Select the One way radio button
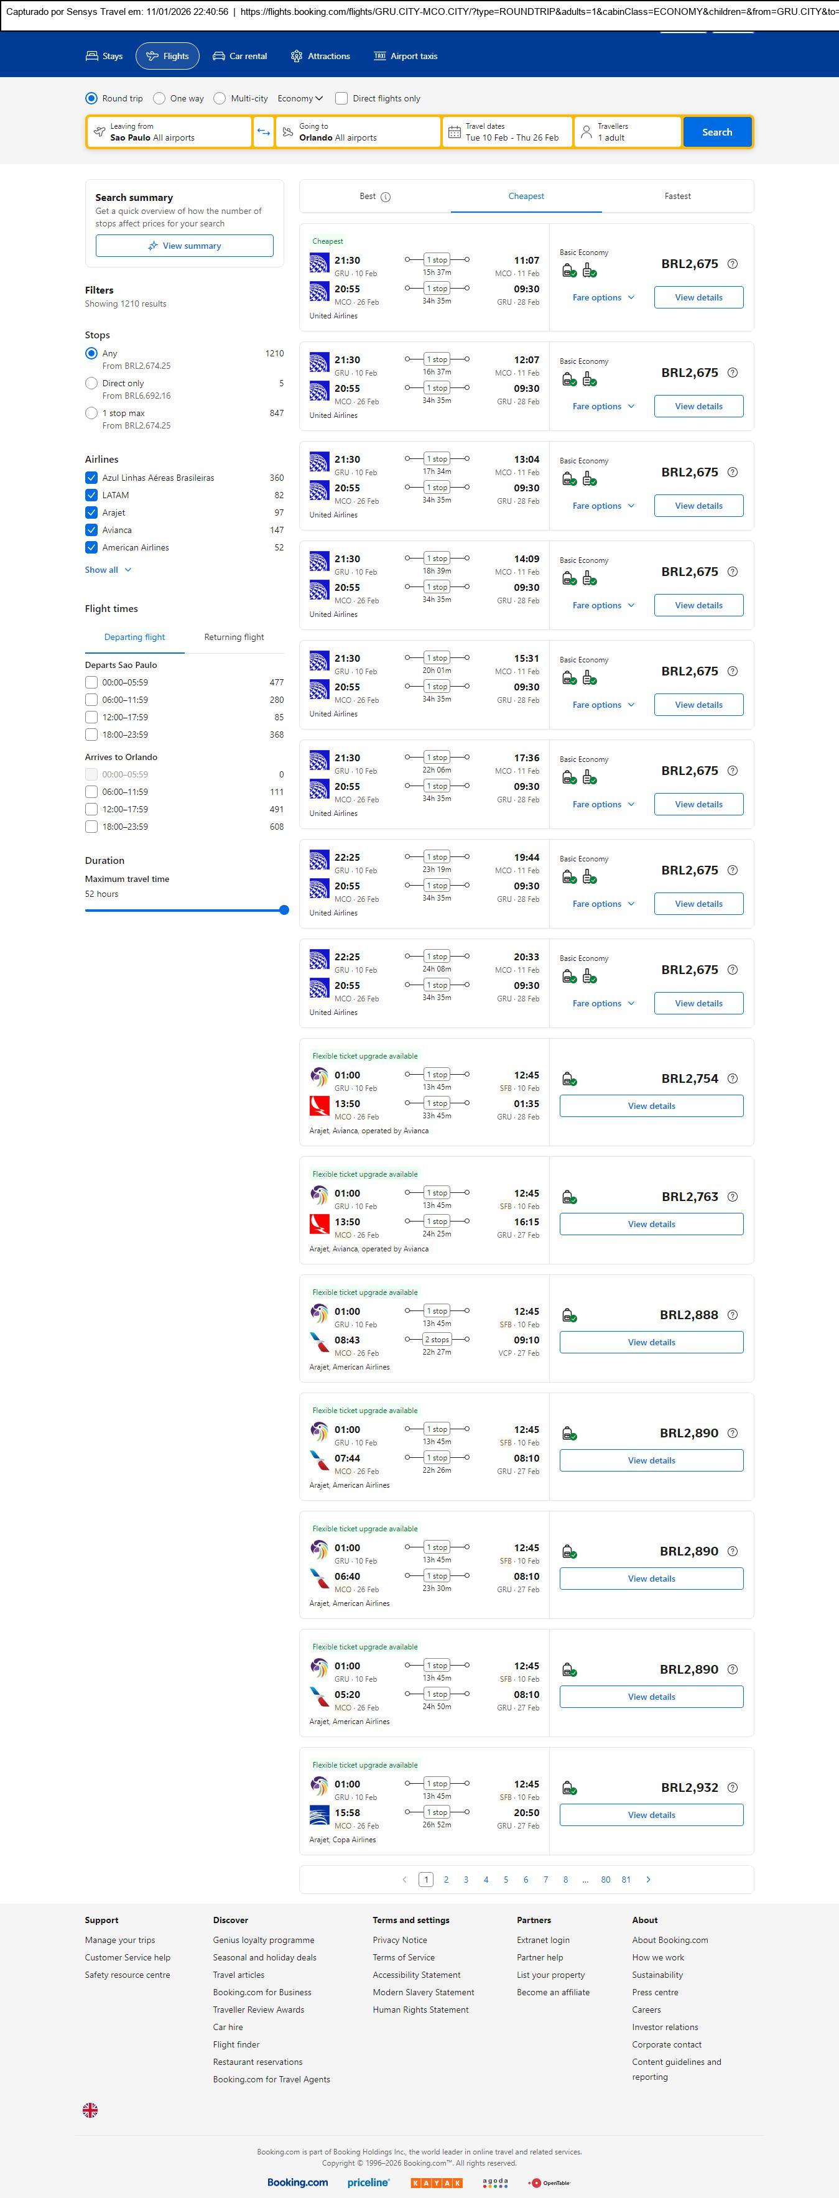Screen dimensions: 839x2198 tap(160, 98)
